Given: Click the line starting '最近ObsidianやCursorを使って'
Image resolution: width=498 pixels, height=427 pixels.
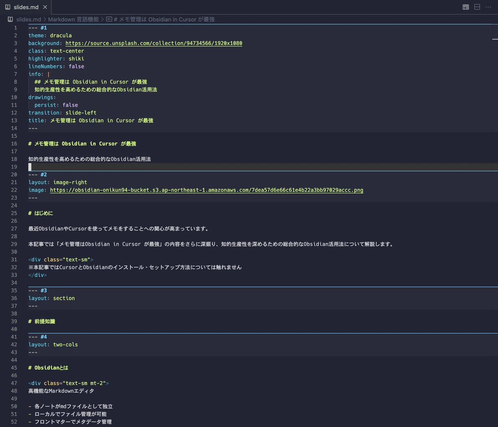Looking at the screenshot, I should point(118,229).
